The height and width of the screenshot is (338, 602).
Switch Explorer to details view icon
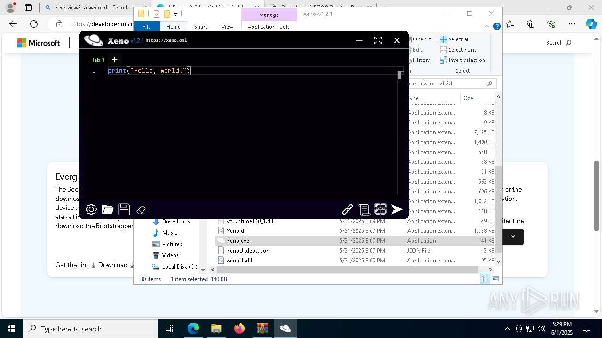[485, 279]
